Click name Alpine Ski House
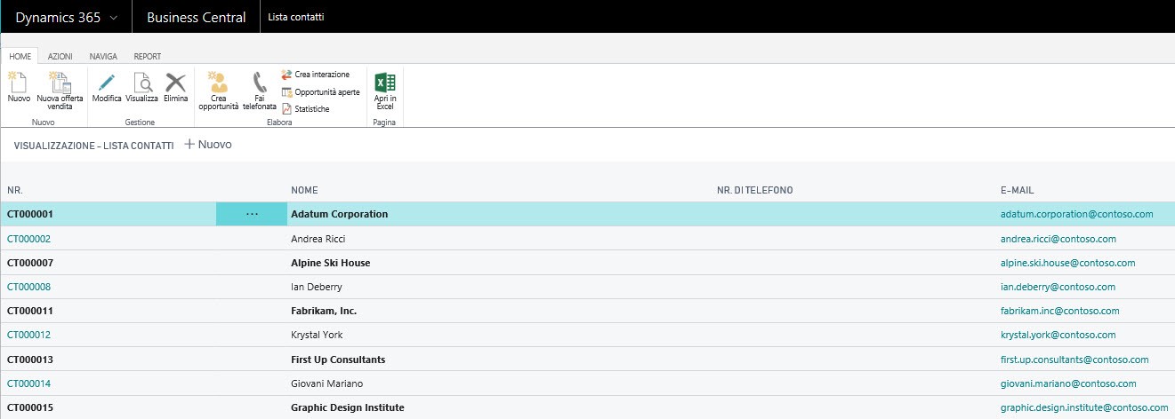Screen dimensions: 1175x419 [x=331, y=263]
